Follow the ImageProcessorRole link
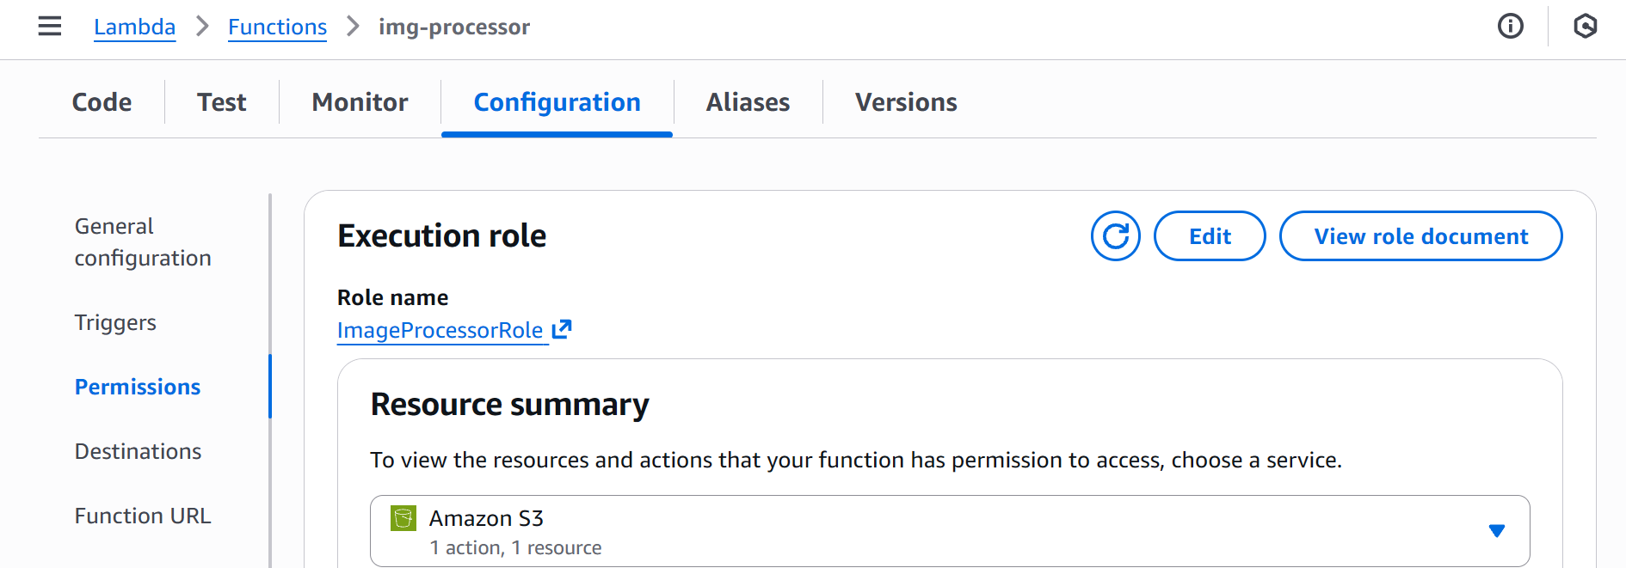 coord(440,329)
